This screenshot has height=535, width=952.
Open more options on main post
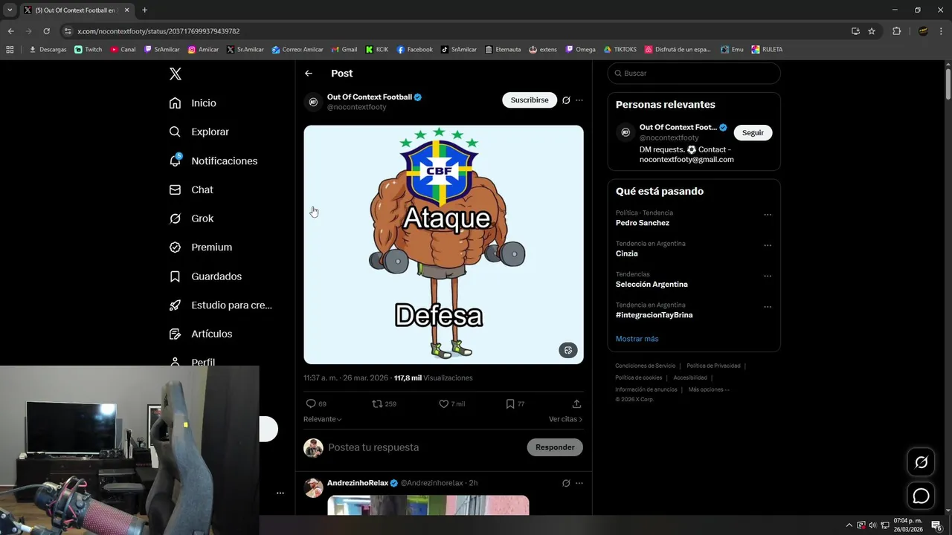pos(579,100)
